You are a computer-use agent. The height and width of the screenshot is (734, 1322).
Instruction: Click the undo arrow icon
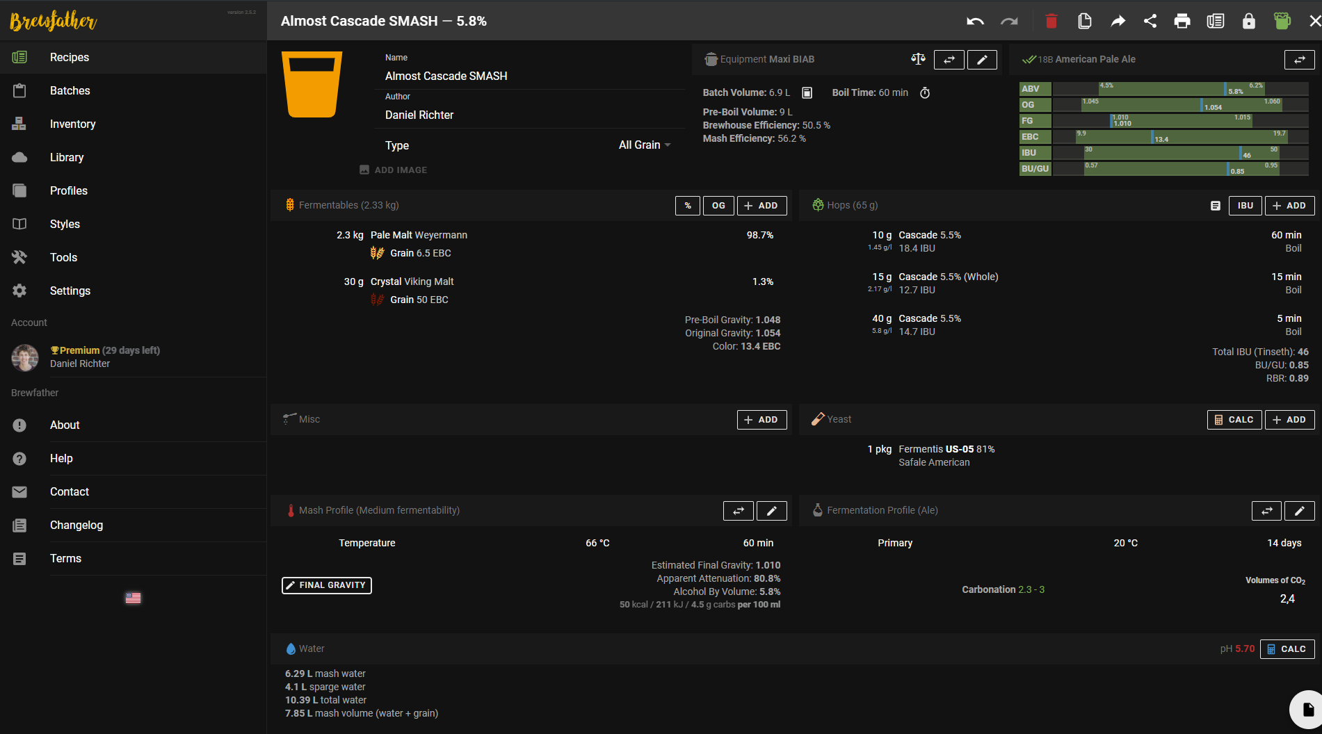(x=975, y=21)
